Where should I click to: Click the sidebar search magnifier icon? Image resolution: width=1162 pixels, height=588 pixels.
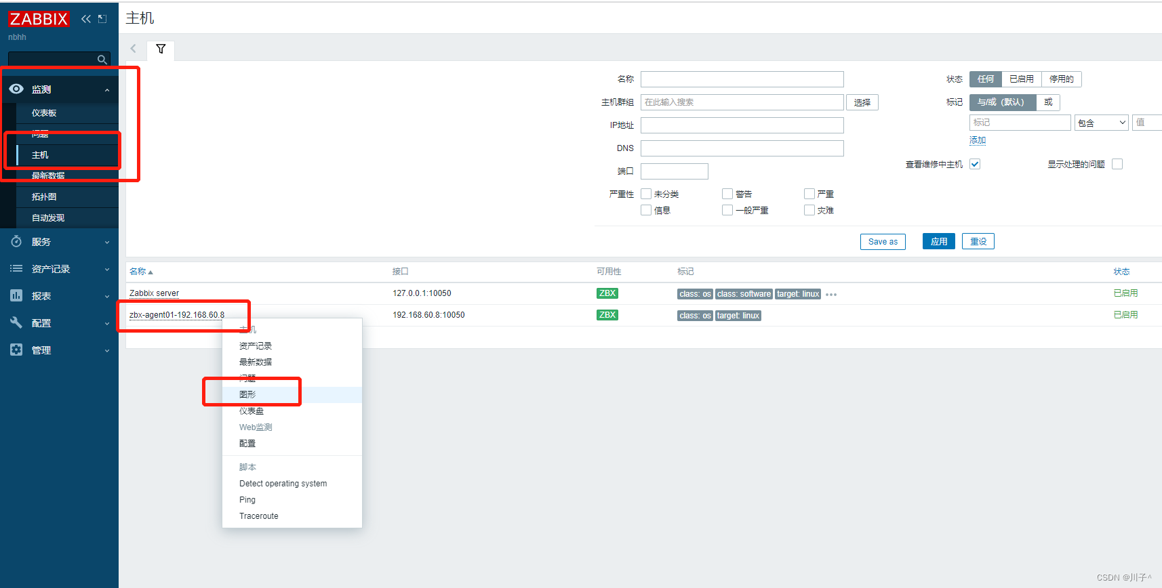pos(102,60)
